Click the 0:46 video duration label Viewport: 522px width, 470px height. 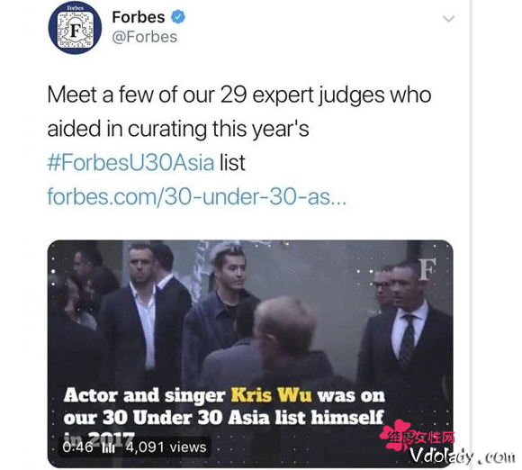click(77, 447)
